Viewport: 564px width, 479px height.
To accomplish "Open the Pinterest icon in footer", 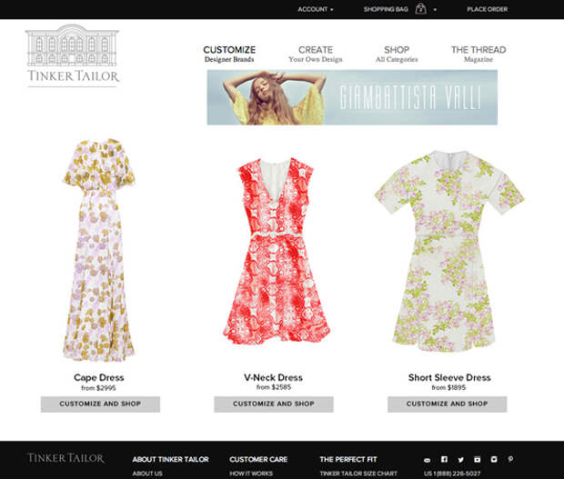I will 510,459.
